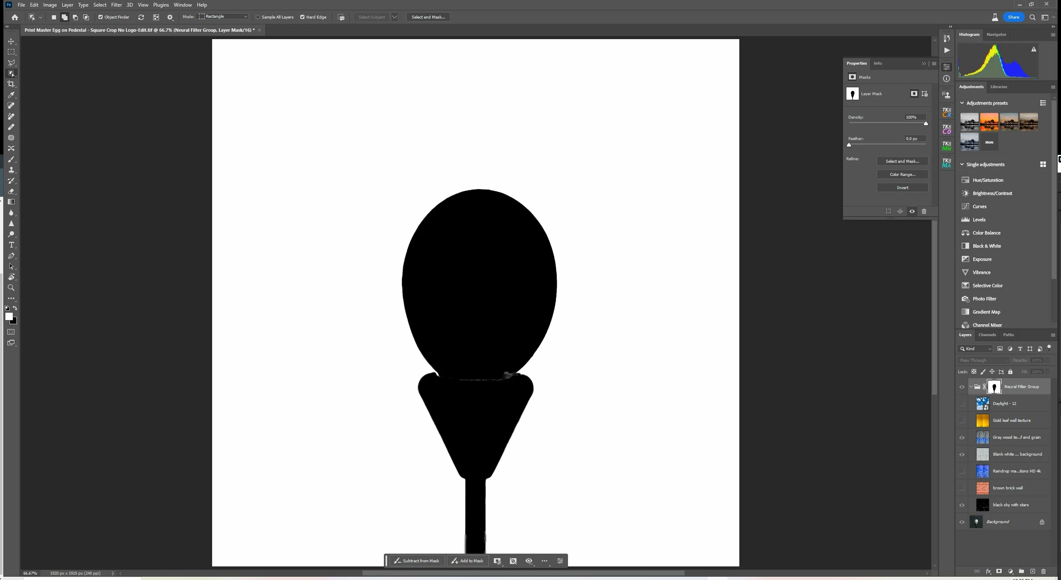The width and height of the screenshot is (1061, 580).
Task: Click the Color Range... button
Action: 902,174
